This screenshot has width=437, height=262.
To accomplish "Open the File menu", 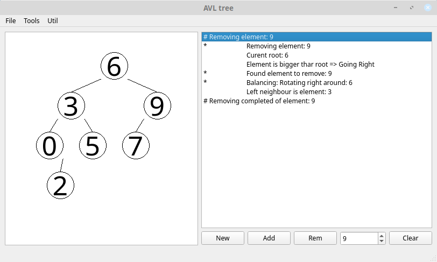I will (x=11, y=20).
